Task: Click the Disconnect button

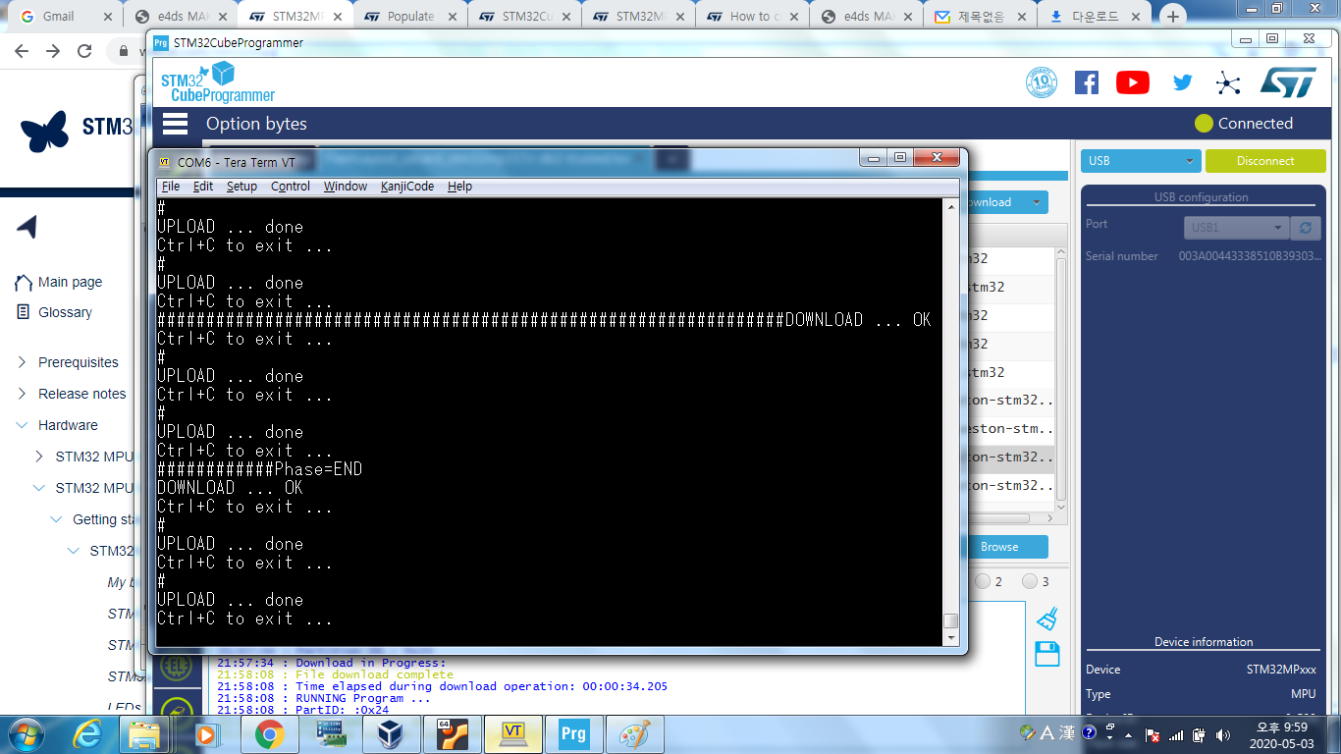Action: point(1265,161)
